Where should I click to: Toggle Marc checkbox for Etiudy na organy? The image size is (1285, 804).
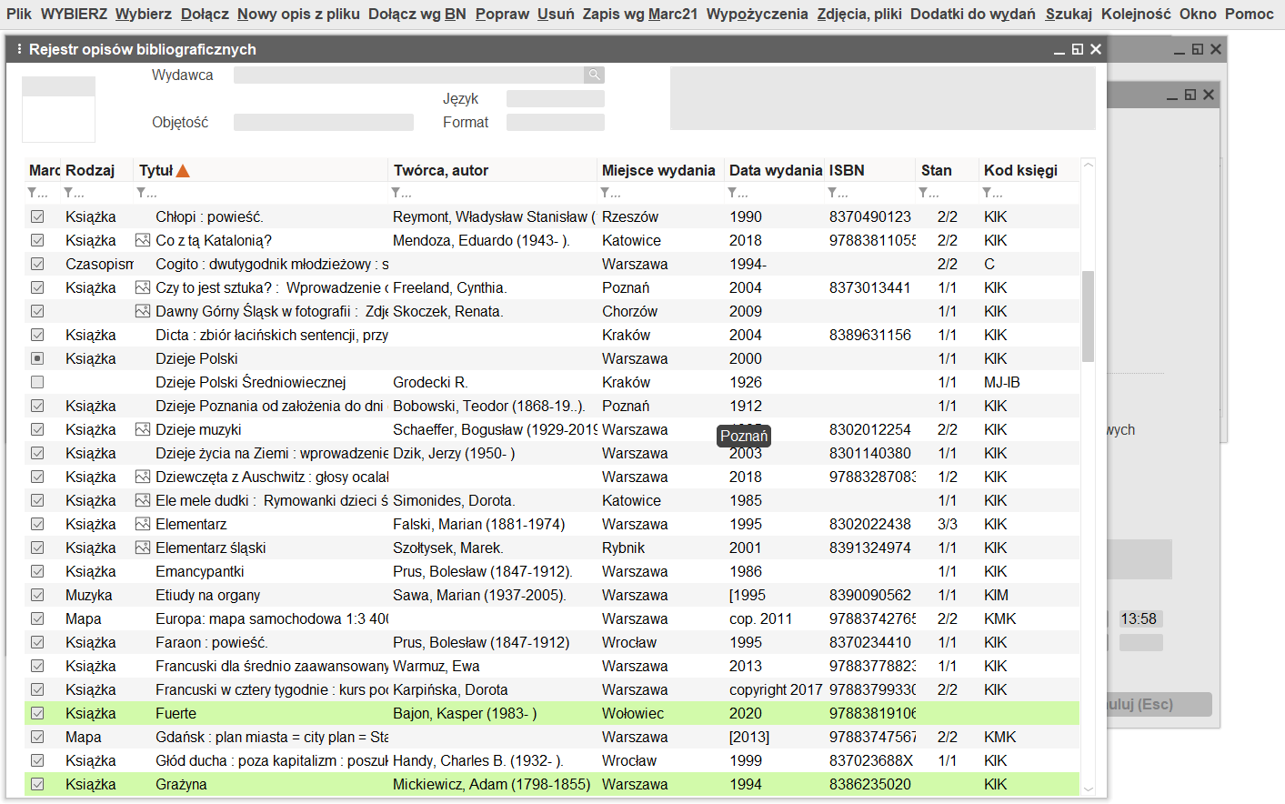(37, 595)
